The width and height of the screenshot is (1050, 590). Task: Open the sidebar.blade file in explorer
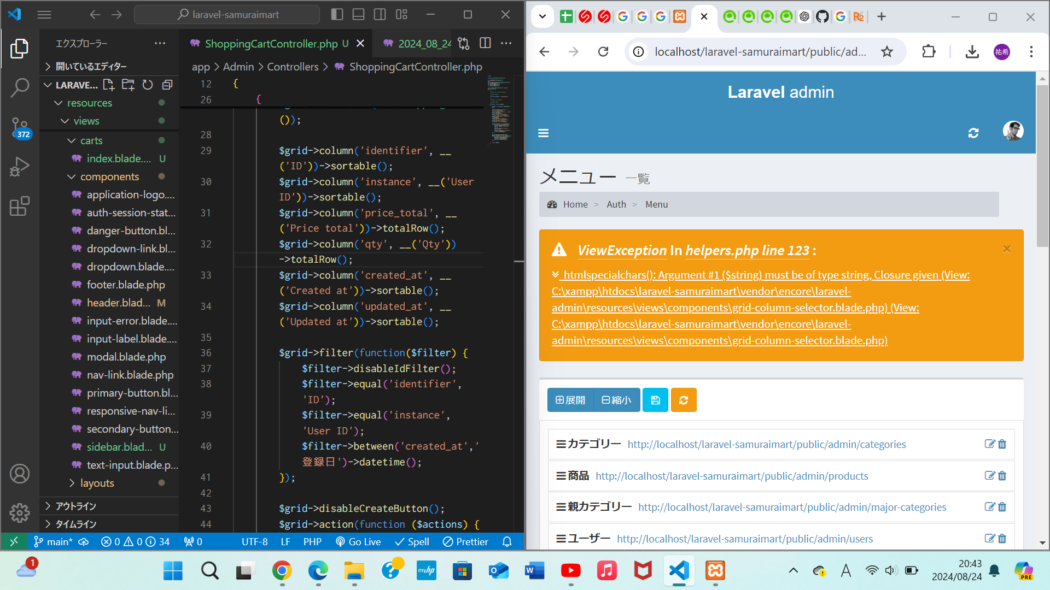pyautogui.click(x=120, y=447)
